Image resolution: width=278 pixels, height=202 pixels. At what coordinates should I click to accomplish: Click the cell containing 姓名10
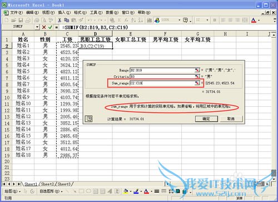(x=23, y=104)
